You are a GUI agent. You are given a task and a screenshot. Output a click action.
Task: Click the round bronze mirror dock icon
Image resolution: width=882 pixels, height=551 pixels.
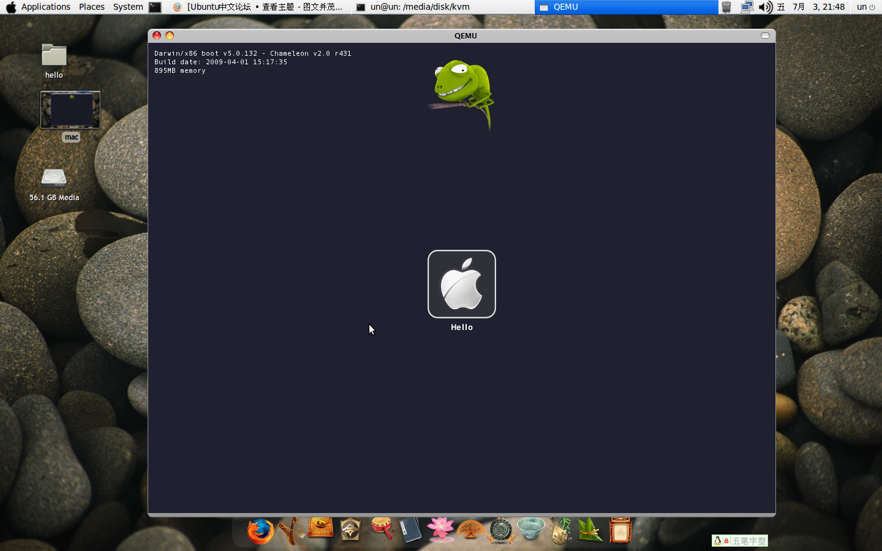tap(500, 531)
